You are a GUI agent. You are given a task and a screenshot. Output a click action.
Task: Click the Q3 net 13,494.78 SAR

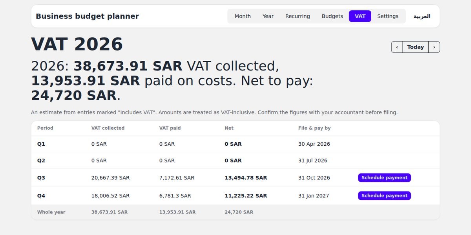point(246,178)
